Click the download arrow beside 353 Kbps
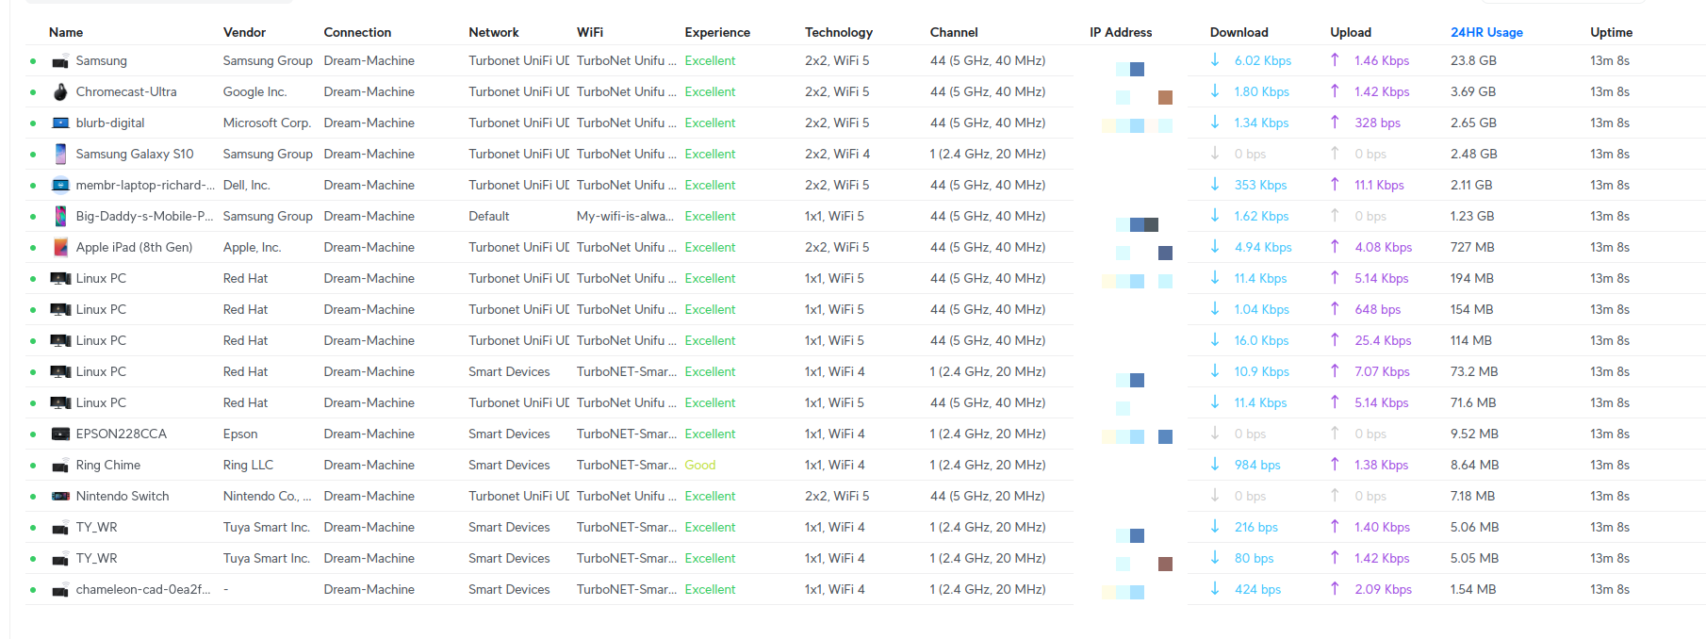 pyautogui.click(x=1215, y=185)
